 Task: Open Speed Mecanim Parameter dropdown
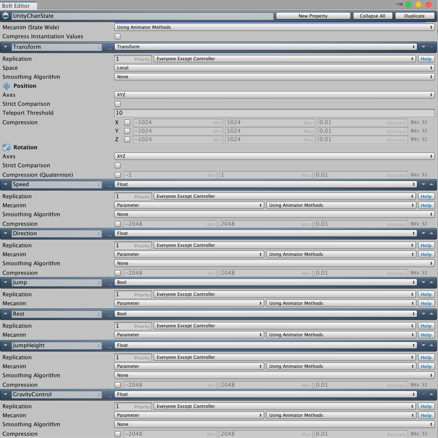(x=189, y=205)
